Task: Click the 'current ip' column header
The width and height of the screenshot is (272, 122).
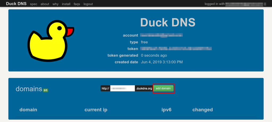Action: (96, 110)
